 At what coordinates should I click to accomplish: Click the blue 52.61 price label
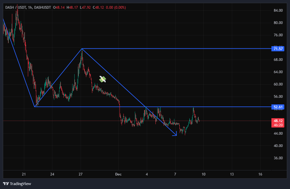(278, 107)
